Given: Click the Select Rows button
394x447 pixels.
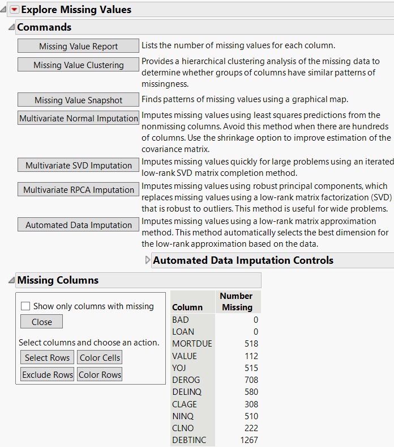Looking at the screenshot, I should (x=48, y=357).
